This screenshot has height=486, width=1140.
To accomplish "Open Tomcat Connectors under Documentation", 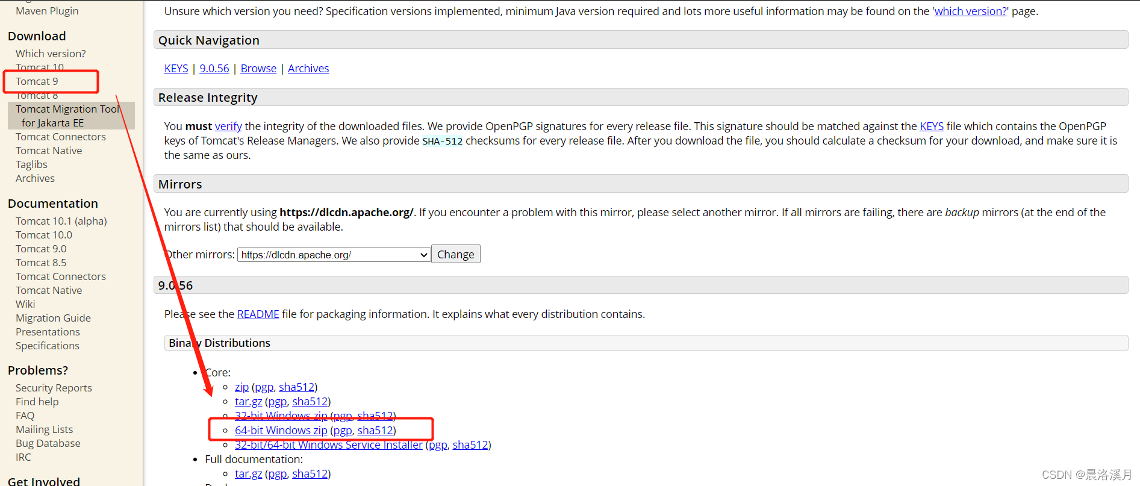I will pyautogui.click(x=61, y=276).
